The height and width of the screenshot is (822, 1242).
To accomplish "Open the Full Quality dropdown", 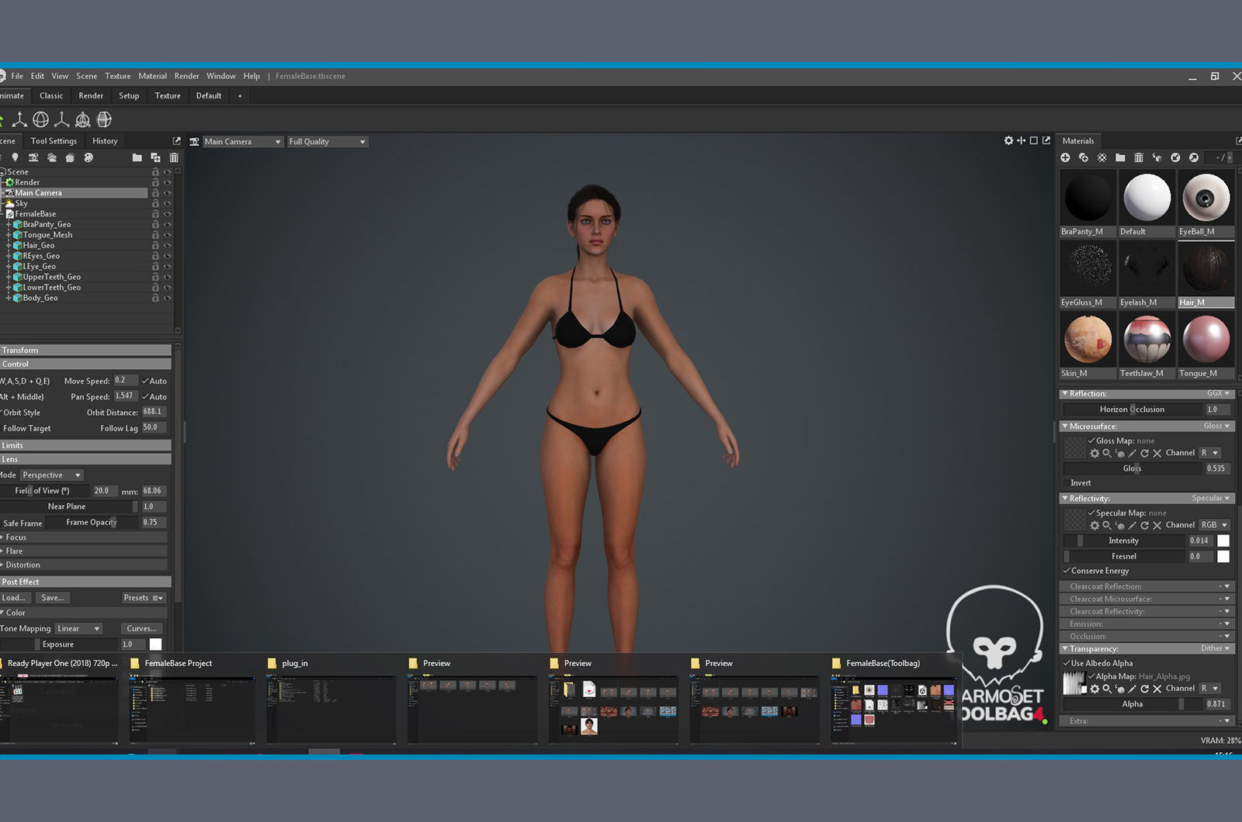I will tap(327, 142).
